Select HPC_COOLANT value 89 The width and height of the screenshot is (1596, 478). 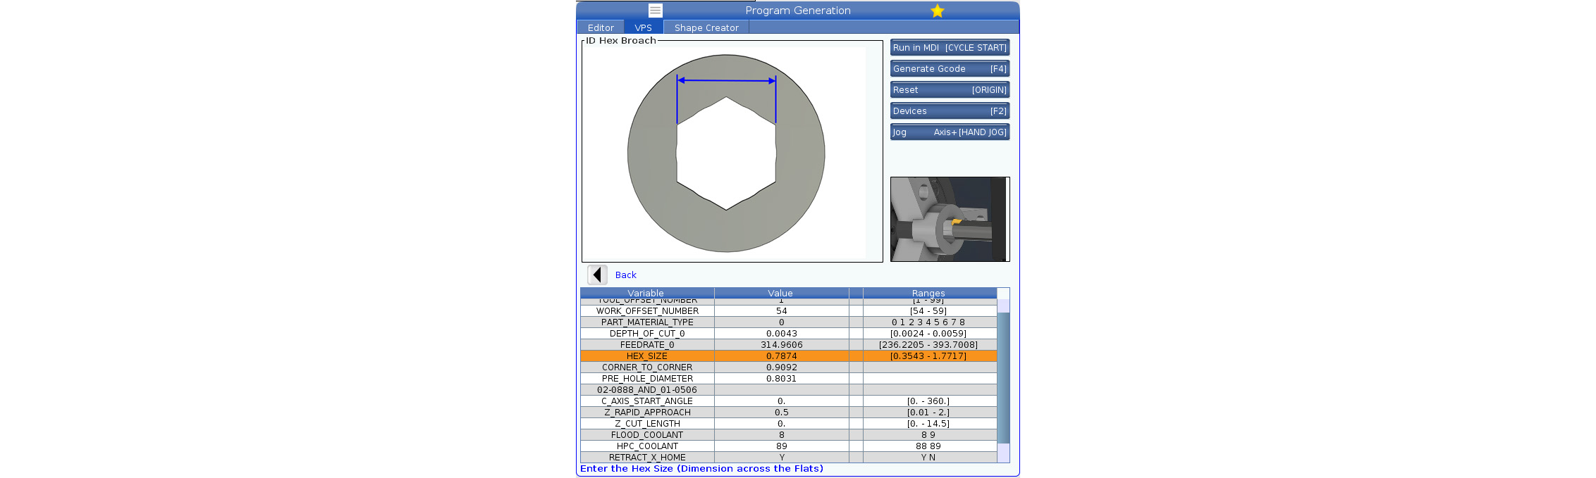click(781, 446)
